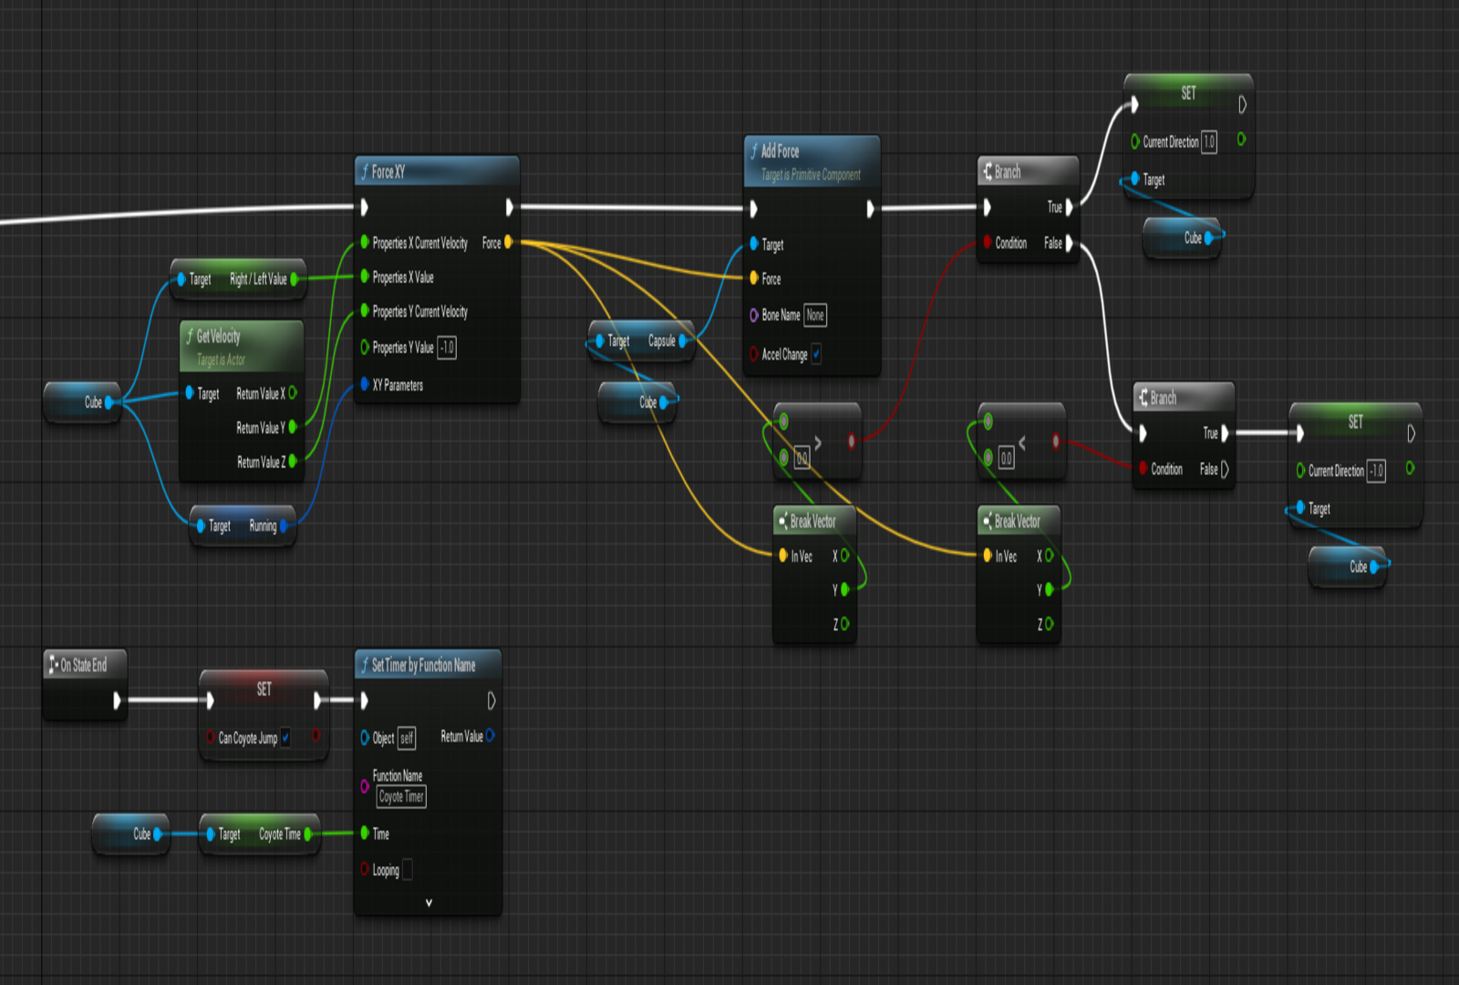Click the Return Value Z output pin
1459x985 pixels.
(x=293, y=462)
